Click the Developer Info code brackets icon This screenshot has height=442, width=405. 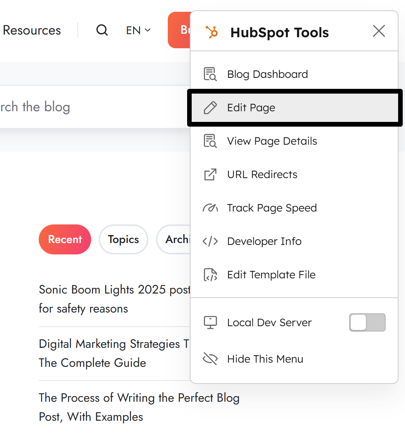click(210, 241)
